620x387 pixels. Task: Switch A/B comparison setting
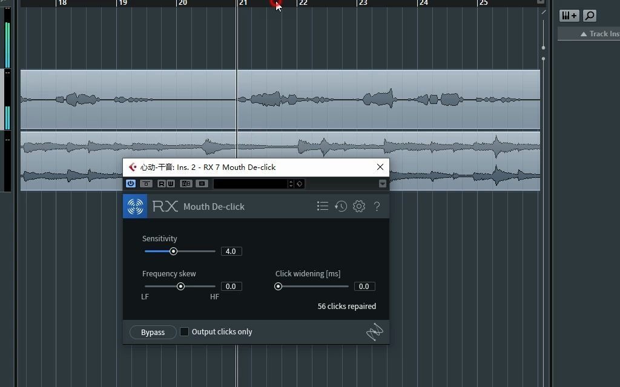pos(186,184)
